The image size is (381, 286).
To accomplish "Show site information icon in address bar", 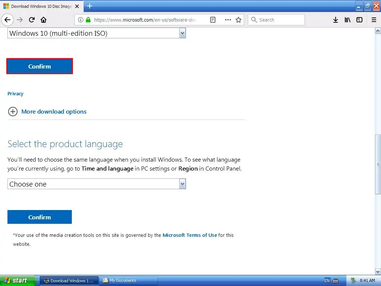I will coord(81,20).
